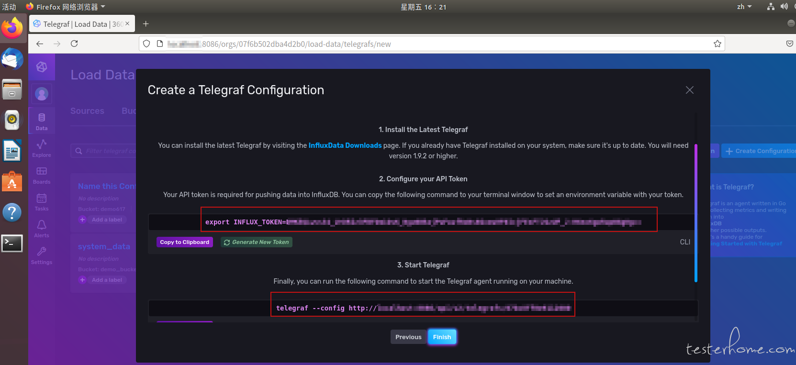Close the Telegraf Load Data tab
This screenshot has width=796, height=365.
click(127, 23)
